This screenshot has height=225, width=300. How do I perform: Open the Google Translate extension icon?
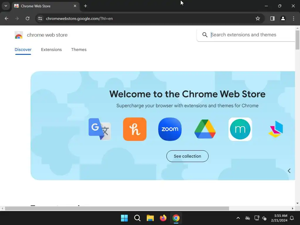tap(100, 129)
